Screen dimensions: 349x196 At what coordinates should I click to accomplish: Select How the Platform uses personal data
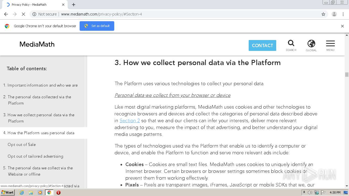coord(39,133)
